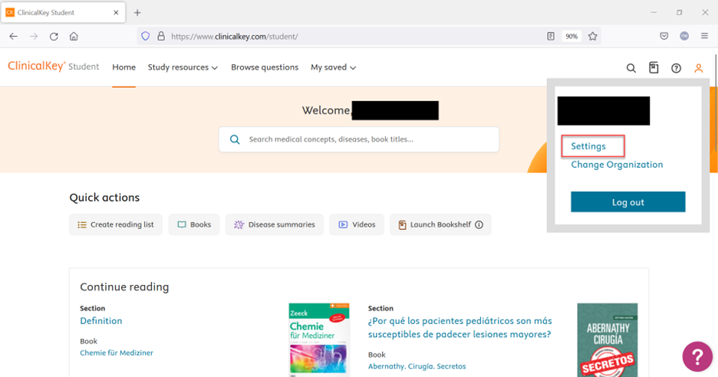Click the Firefox bookmark star icon
718x377 pixels.
click(x=592, y=36)
